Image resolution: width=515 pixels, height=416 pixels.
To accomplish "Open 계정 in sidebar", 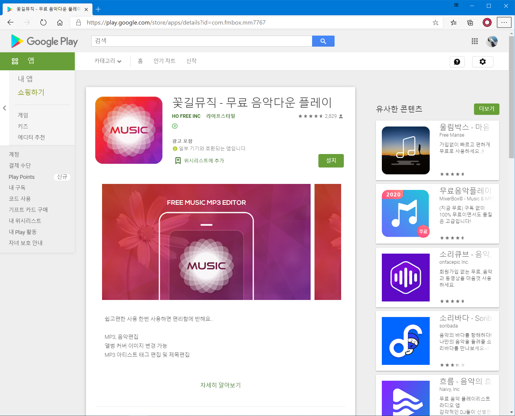I will [14, 154].
